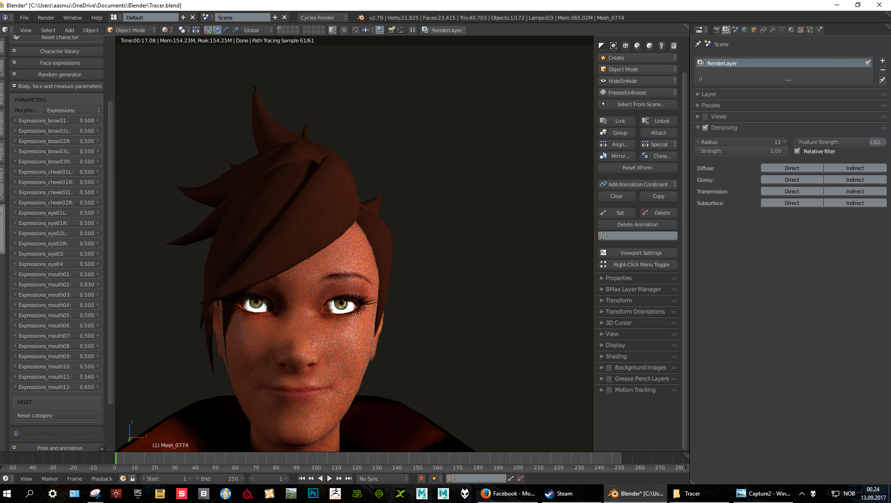Uncheck the Relative filter checkbox

797,151
